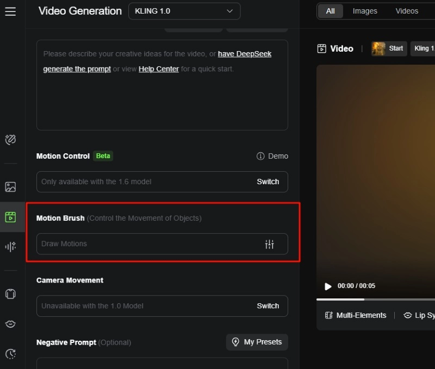Click the video progress bar
The height and width of the screenshot is (369, 435).
click(374, 299)
